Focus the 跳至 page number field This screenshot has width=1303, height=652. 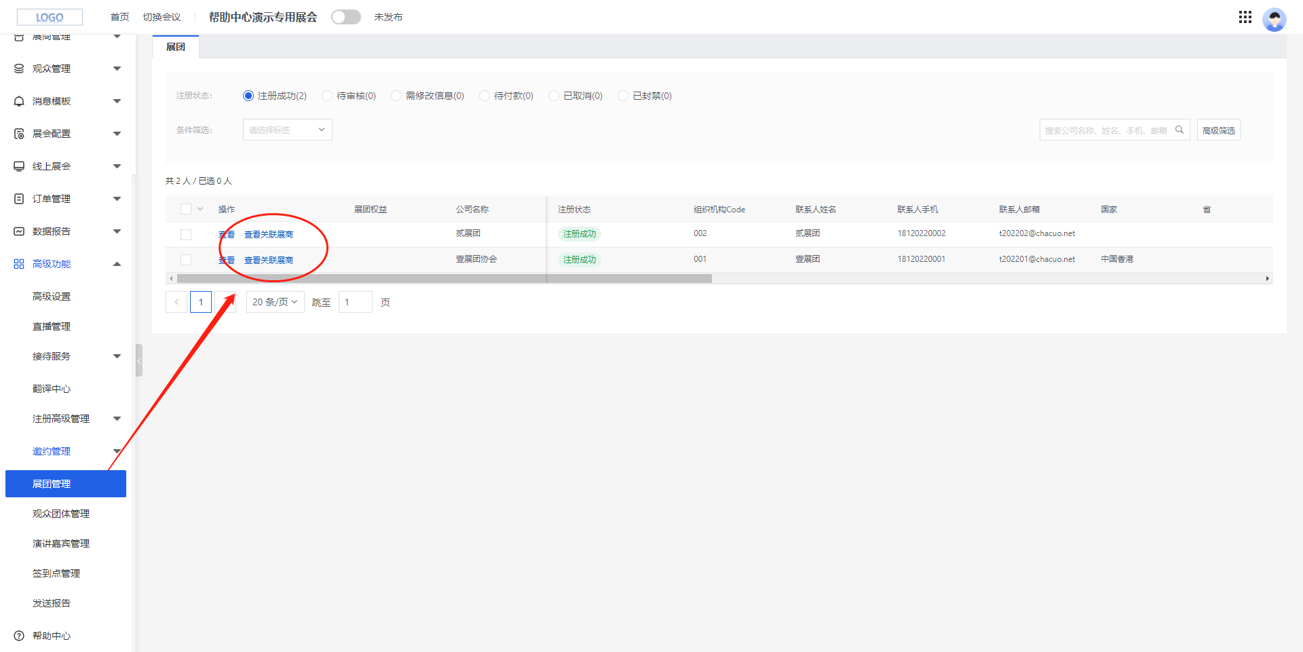(355, 302)
